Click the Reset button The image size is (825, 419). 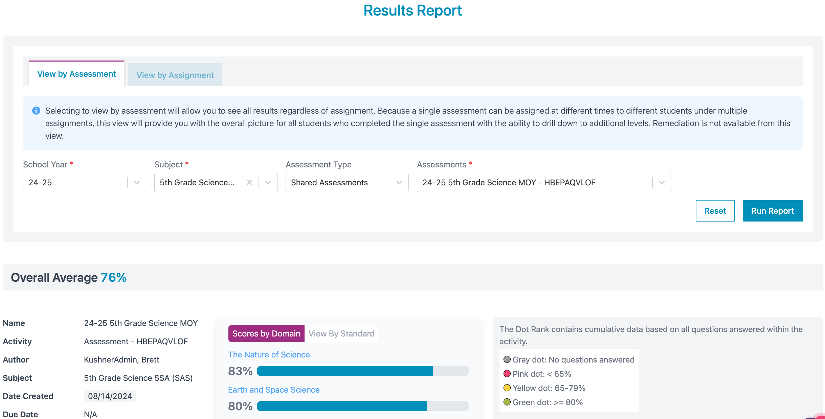(x=715, y=211)
